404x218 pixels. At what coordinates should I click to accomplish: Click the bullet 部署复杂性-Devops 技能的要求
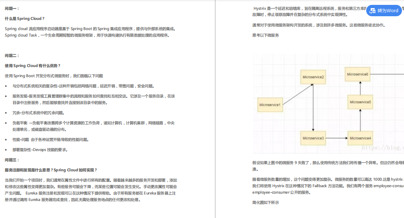tap(40, 150)
